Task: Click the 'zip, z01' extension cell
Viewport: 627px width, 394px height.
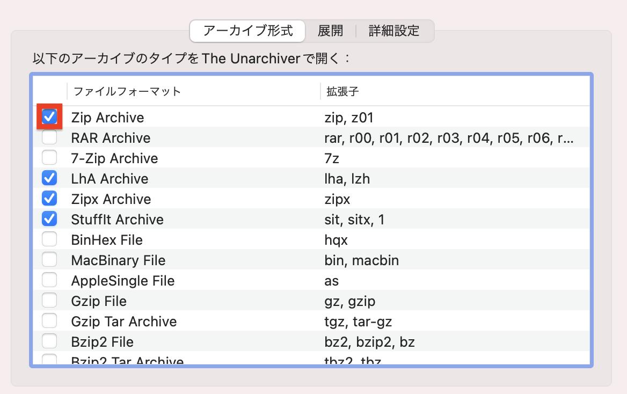Action: point(349,118)
